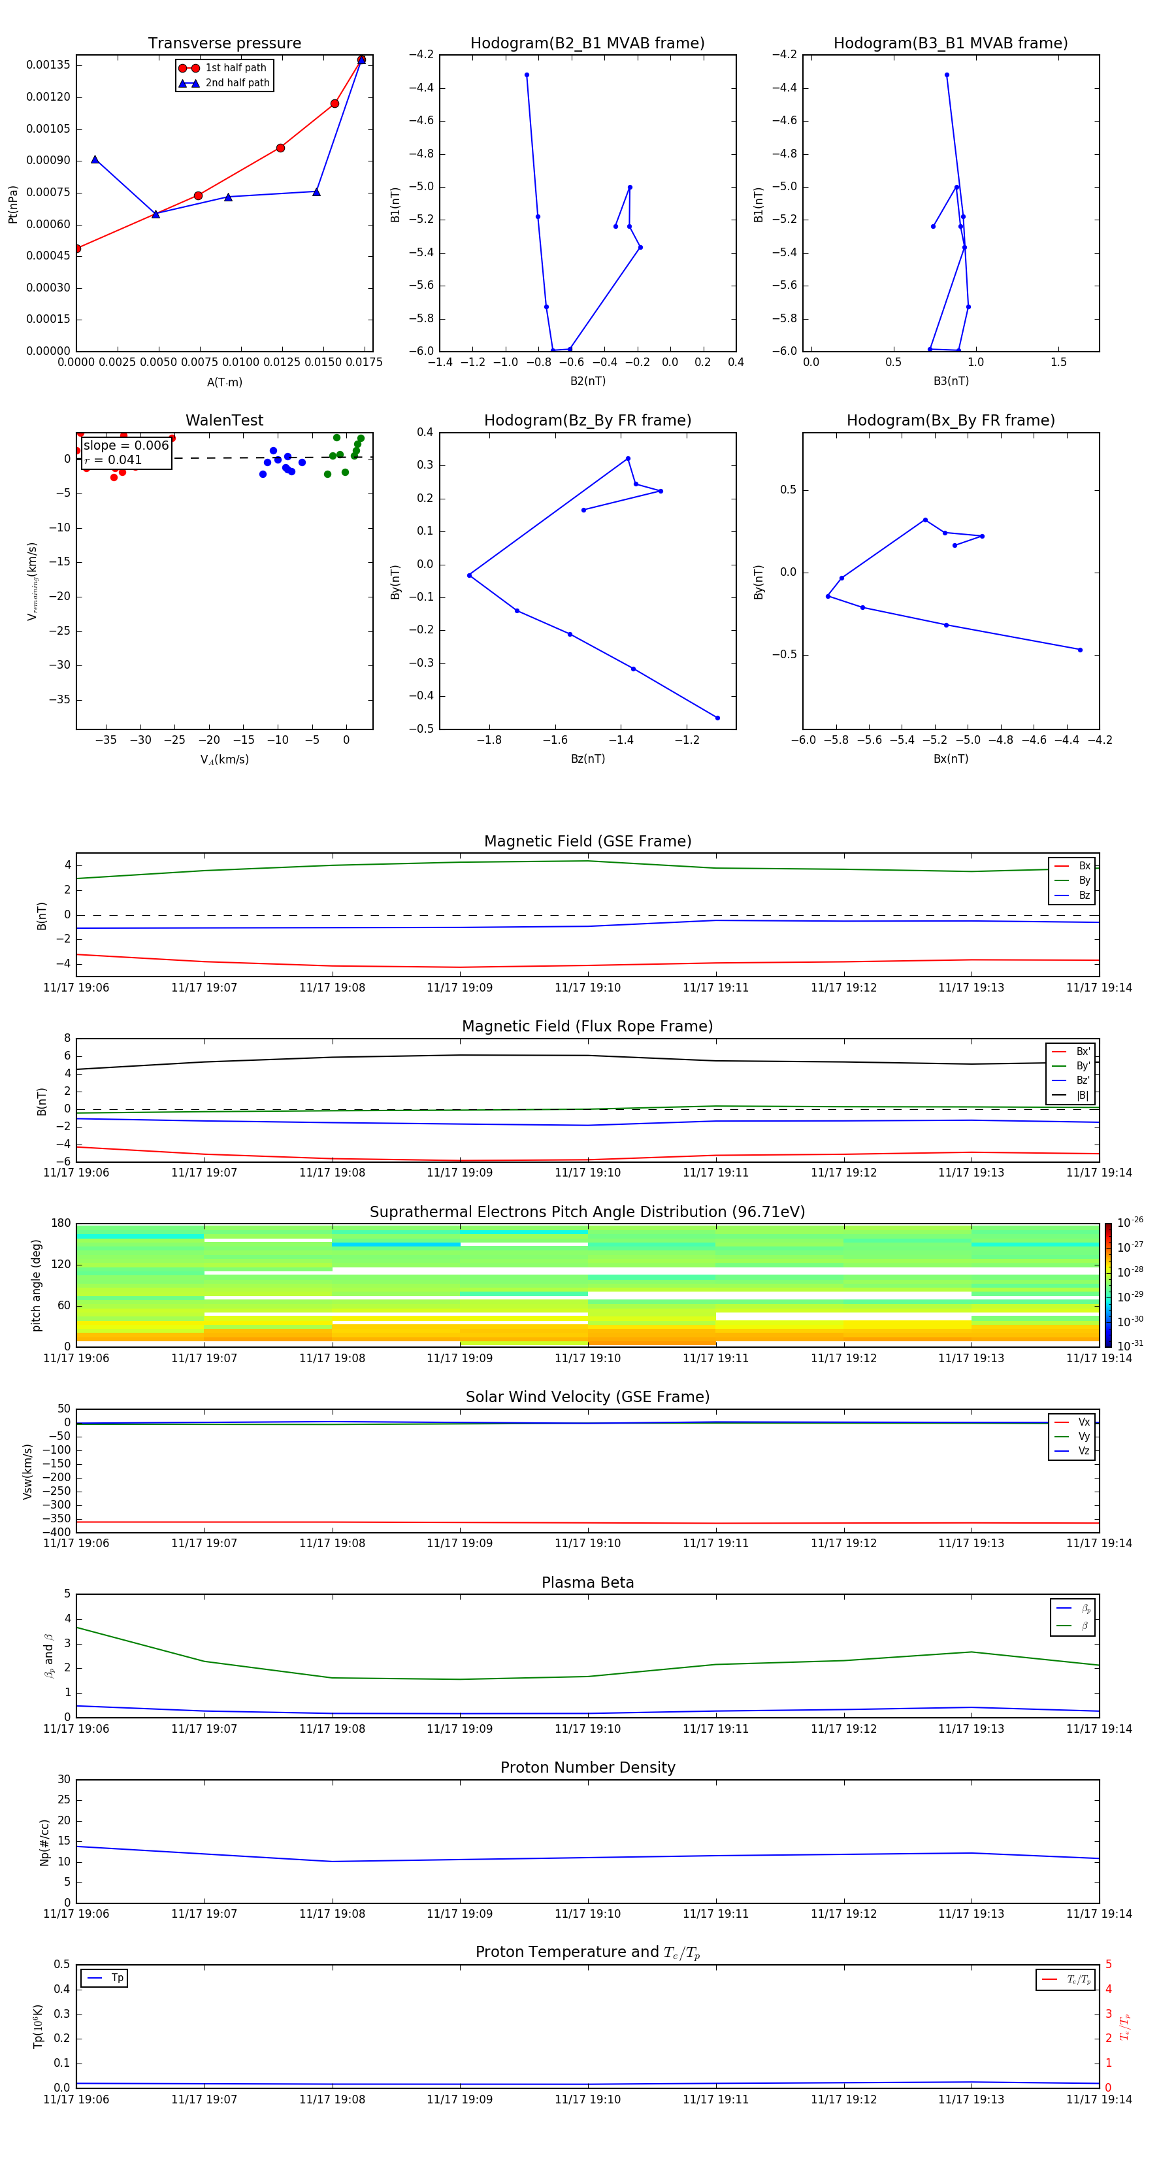
Task: Click the "B2(nT)" x-axis label
Action: [x=587, y=381]
